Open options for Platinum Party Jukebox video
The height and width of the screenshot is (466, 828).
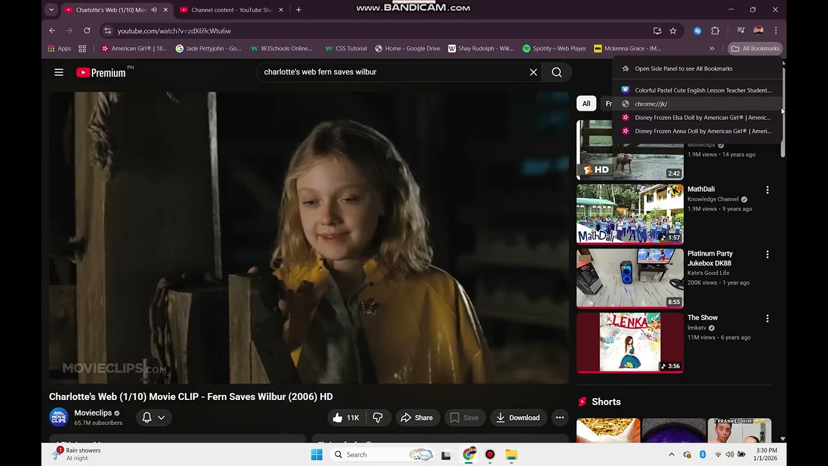coord(768,255)
